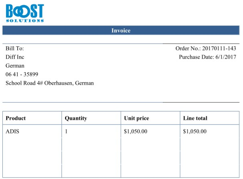Viewport: 243px width, 179px height.
Task: Click the Boost Solutions logo
Action: (x=25, y=13)
